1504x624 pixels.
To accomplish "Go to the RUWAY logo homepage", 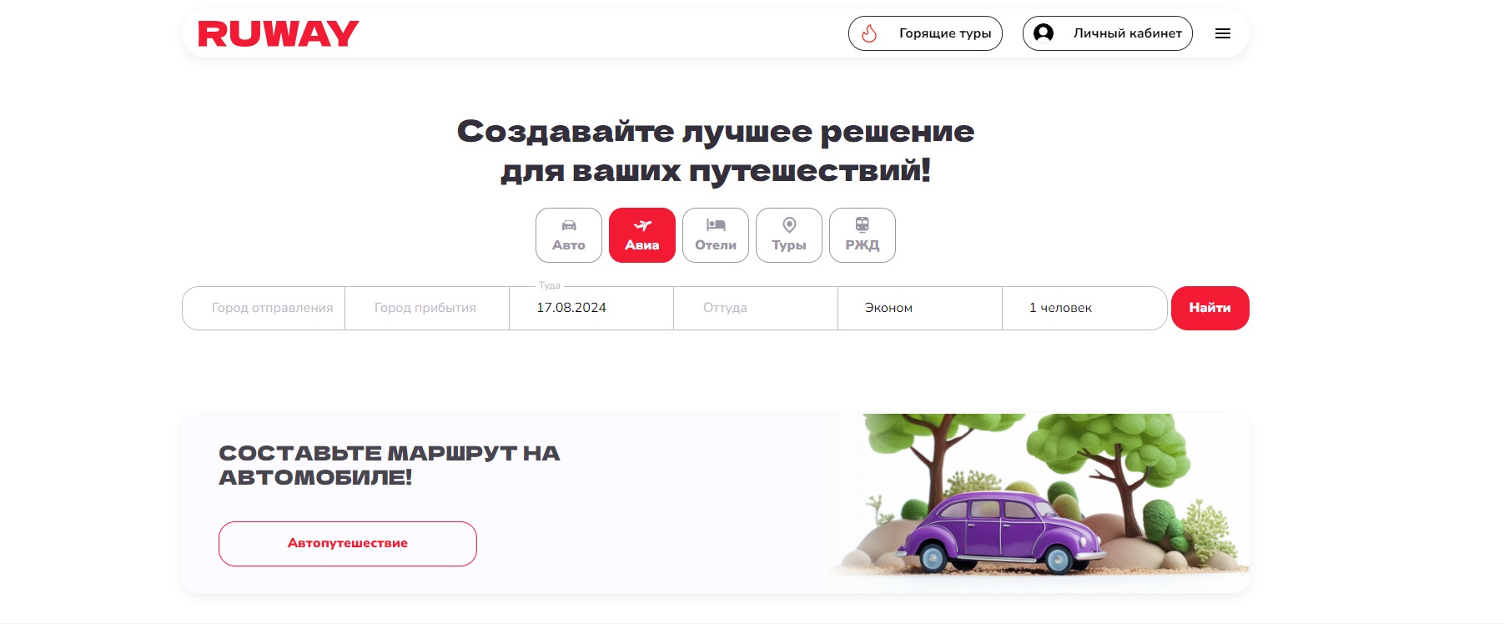I will pyautogui.click(x=279, y=33).
